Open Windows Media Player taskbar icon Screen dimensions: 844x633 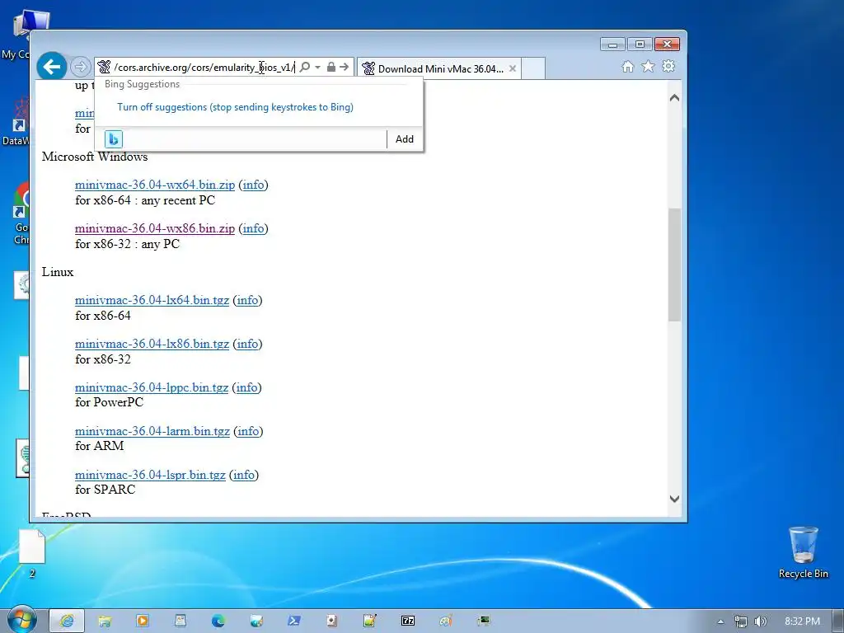[143, 621]
